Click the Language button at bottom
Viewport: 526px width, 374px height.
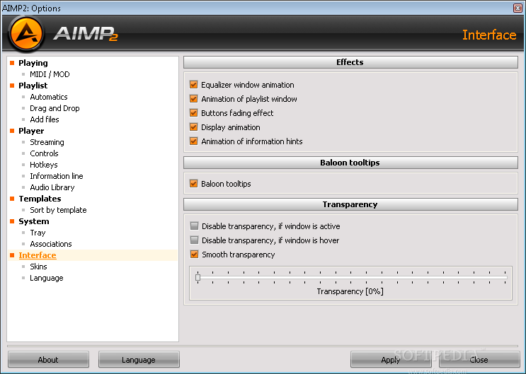(x=139, y=360)
